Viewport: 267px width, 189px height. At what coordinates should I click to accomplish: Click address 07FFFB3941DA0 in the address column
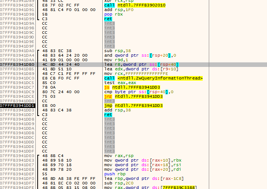pyautogui.click(x=17, y=51)
